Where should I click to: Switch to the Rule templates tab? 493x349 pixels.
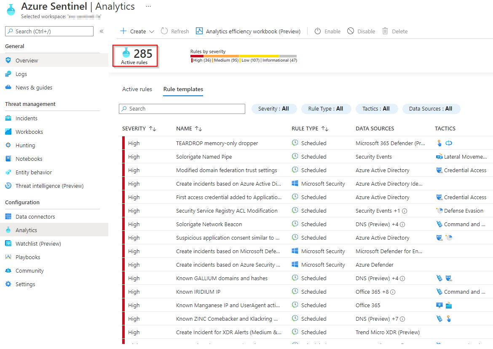(183, 89)
